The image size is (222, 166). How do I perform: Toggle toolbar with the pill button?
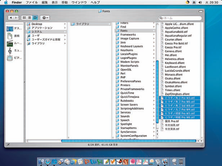(201, 11)
